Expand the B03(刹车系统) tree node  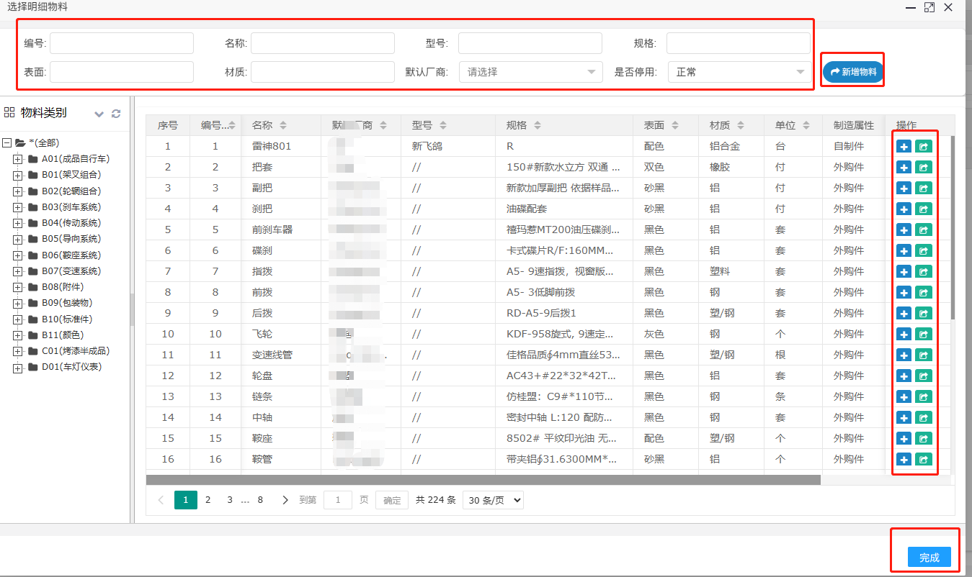coord(18,207)
